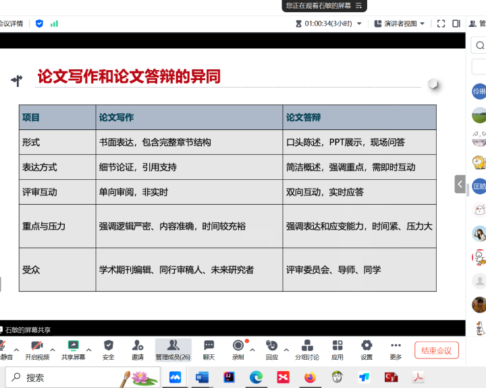Open the 管理成员(26) participants tab
This screenshot has width=486, height=388.
173,350
